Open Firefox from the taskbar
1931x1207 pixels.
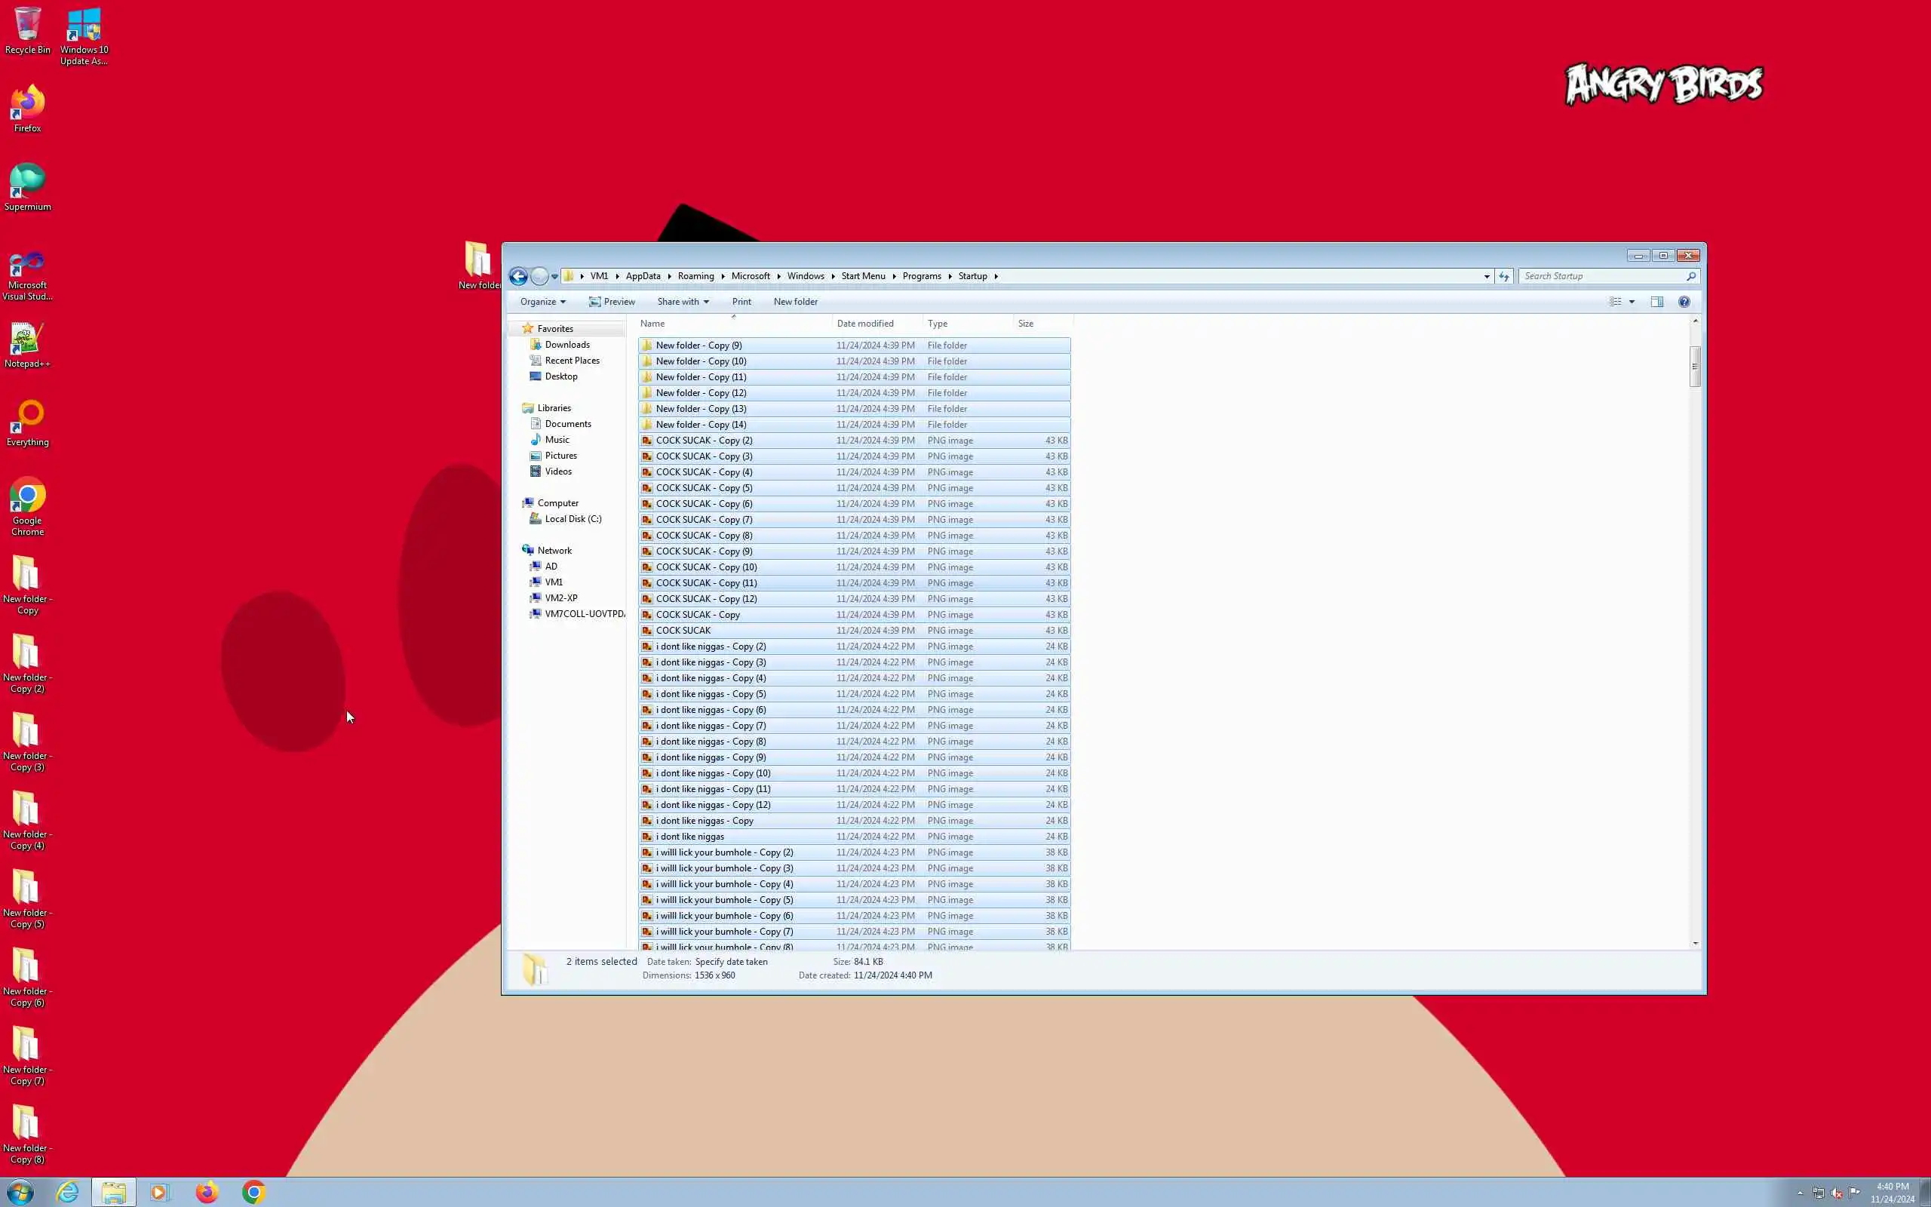tap(207, 1192)
